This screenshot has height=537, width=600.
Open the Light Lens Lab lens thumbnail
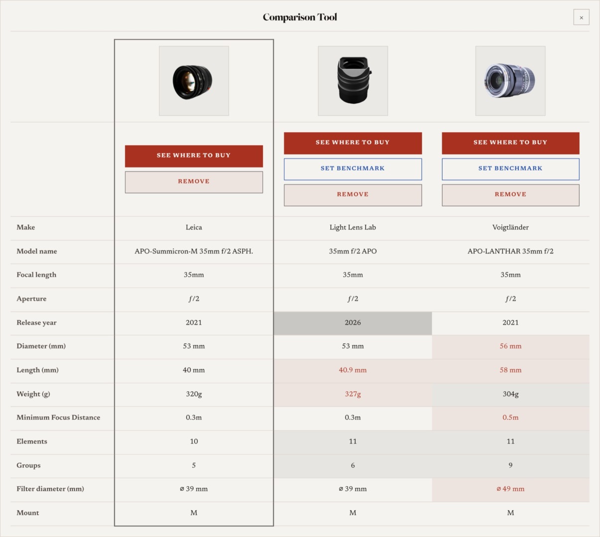353,81
